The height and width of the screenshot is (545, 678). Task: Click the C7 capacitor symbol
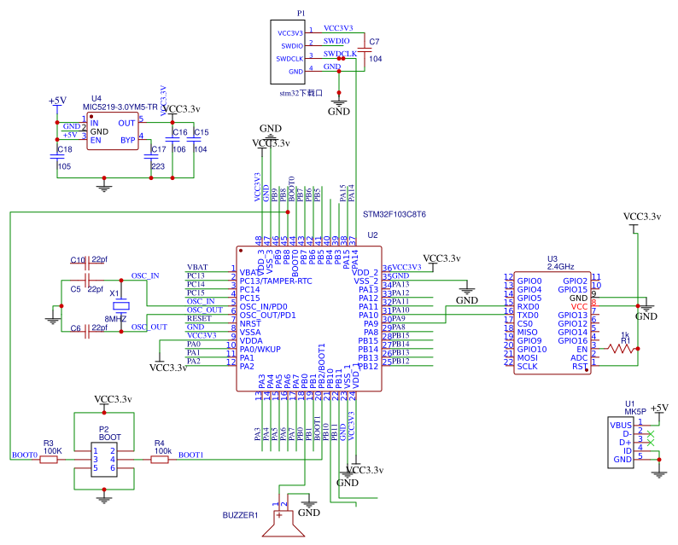[365, 50]
